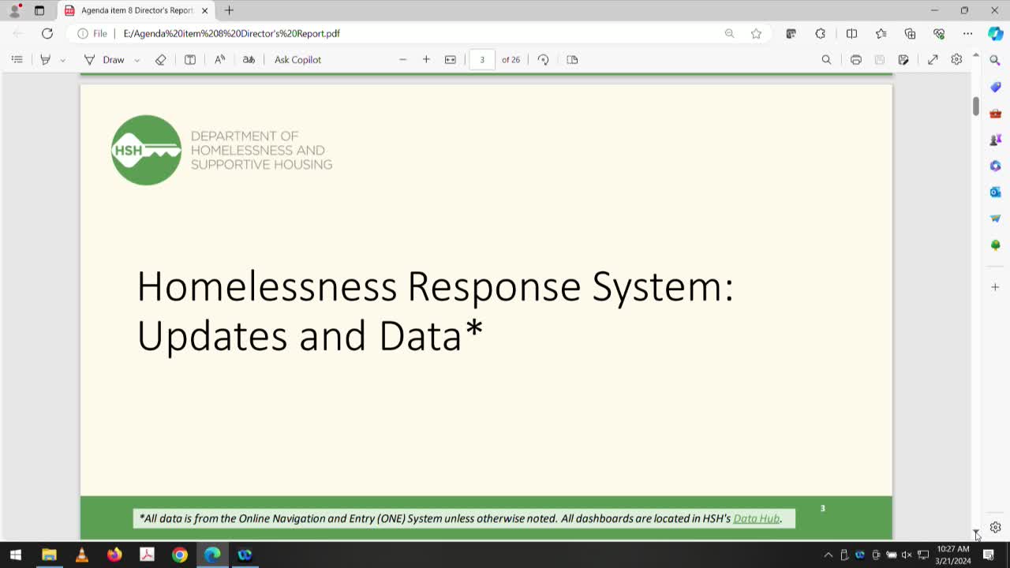Image resolution: width=1010 pixels, height=568 pixels.
Task: Follow the Data Hub link
Action: (x=756, y=518)
